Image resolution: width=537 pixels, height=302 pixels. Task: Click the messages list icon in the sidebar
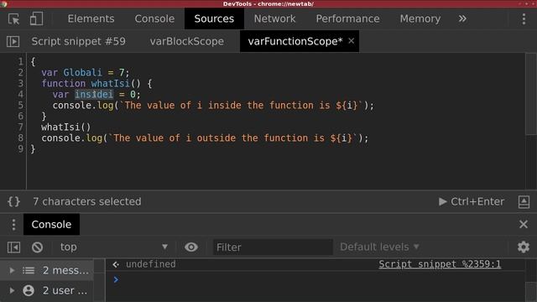pyautogui.click(x=29, y=270)
